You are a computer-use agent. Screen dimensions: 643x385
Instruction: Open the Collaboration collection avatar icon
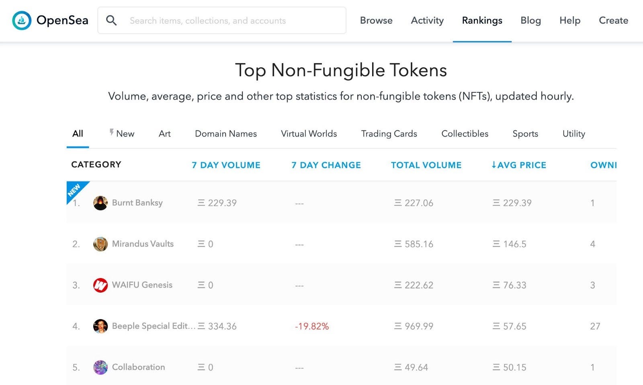[x=100, y=367]
